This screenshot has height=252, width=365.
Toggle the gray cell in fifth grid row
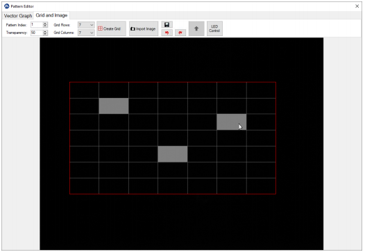point(173,154)
